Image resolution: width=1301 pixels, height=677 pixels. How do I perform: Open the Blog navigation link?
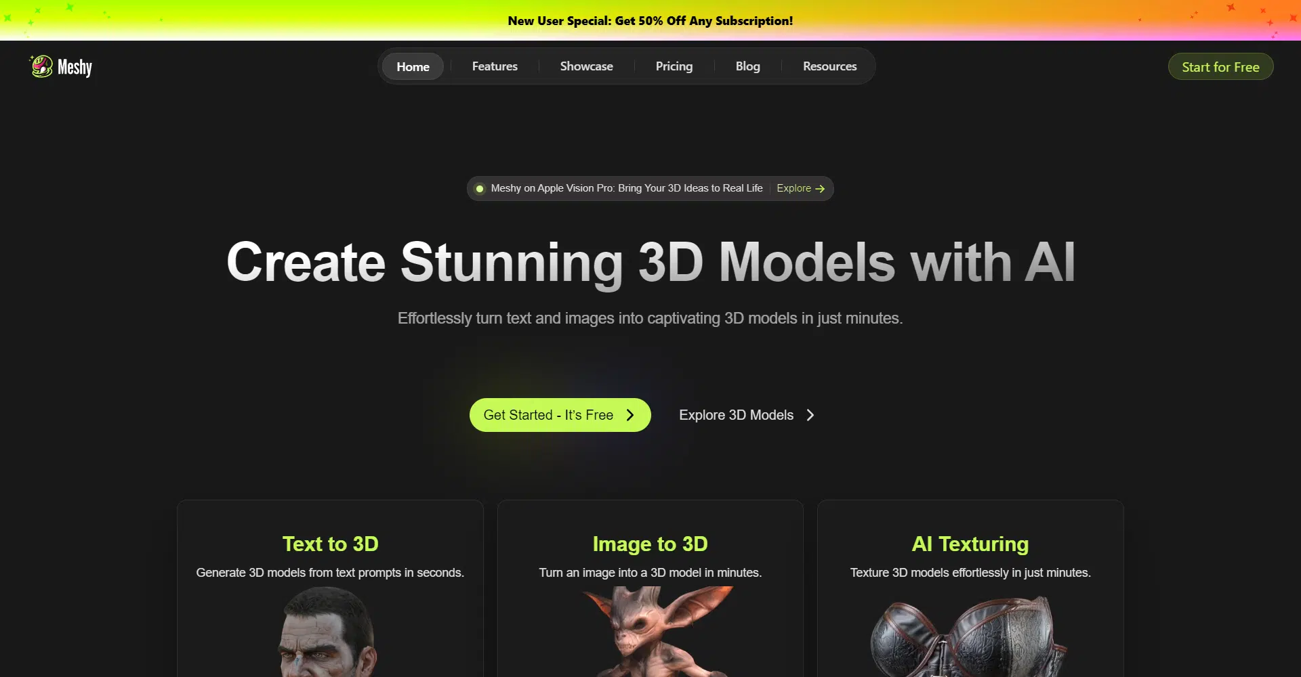coord(747,66)
